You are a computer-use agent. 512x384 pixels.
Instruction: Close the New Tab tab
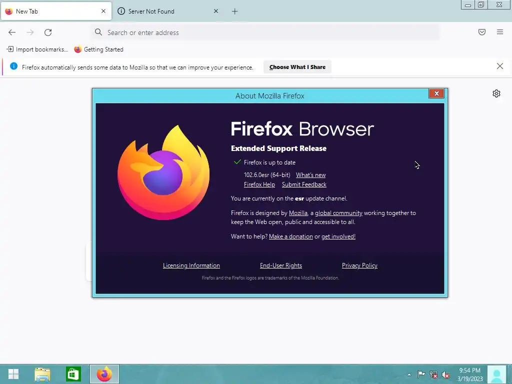point(103,11)
